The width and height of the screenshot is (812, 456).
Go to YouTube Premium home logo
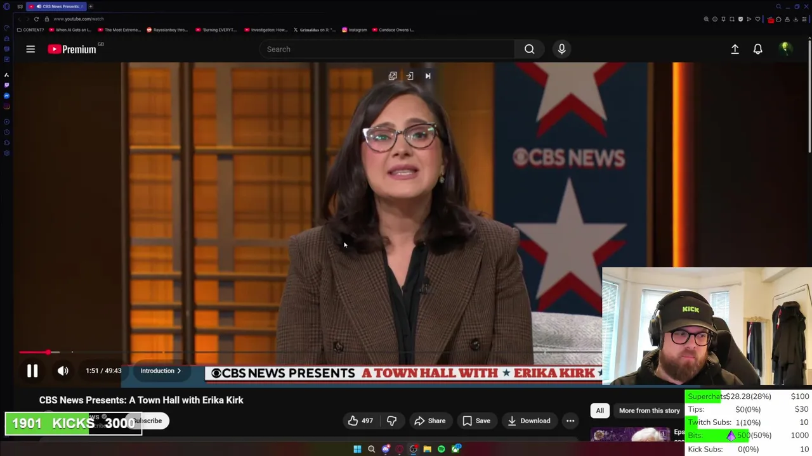coord(72,49)
